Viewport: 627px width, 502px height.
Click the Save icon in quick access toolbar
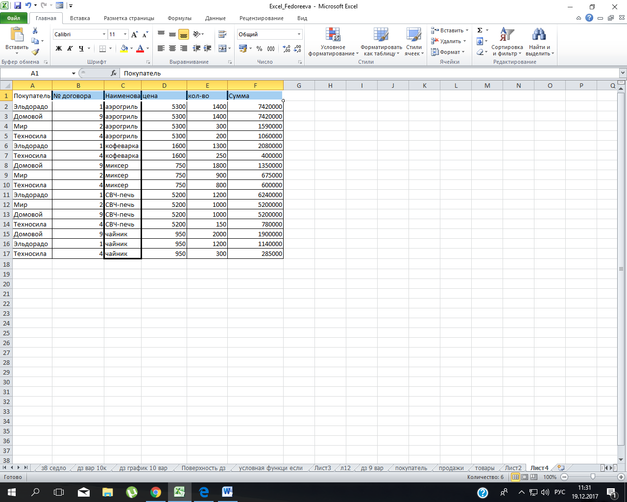18,6
